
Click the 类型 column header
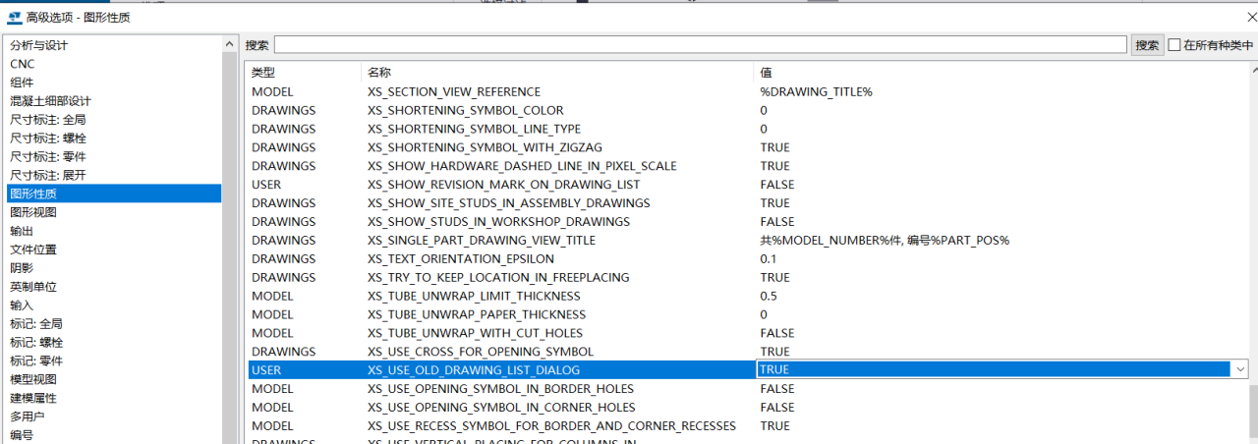(263, 73)
